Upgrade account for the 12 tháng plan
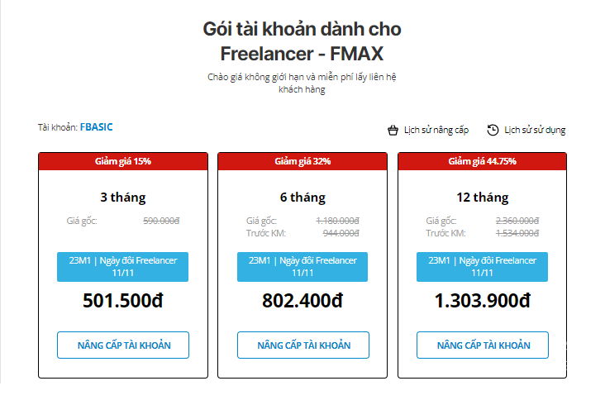 (483, 345)
